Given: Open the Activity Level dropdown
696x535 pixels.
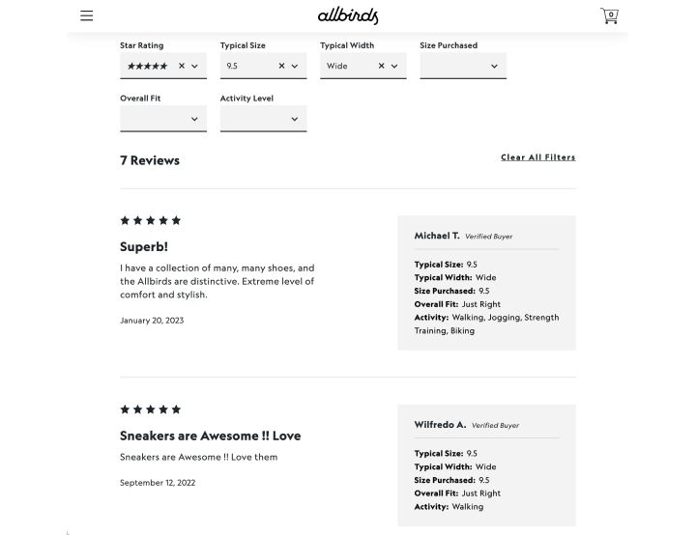Looking at the screenshot, I should 263,119.
